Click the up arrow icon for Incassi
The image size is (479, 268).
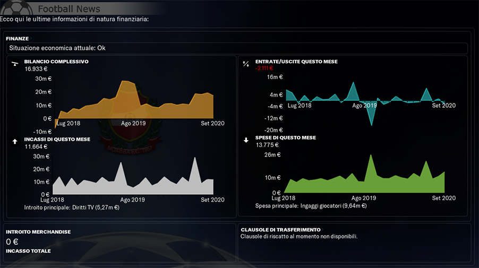coord(15,142)
